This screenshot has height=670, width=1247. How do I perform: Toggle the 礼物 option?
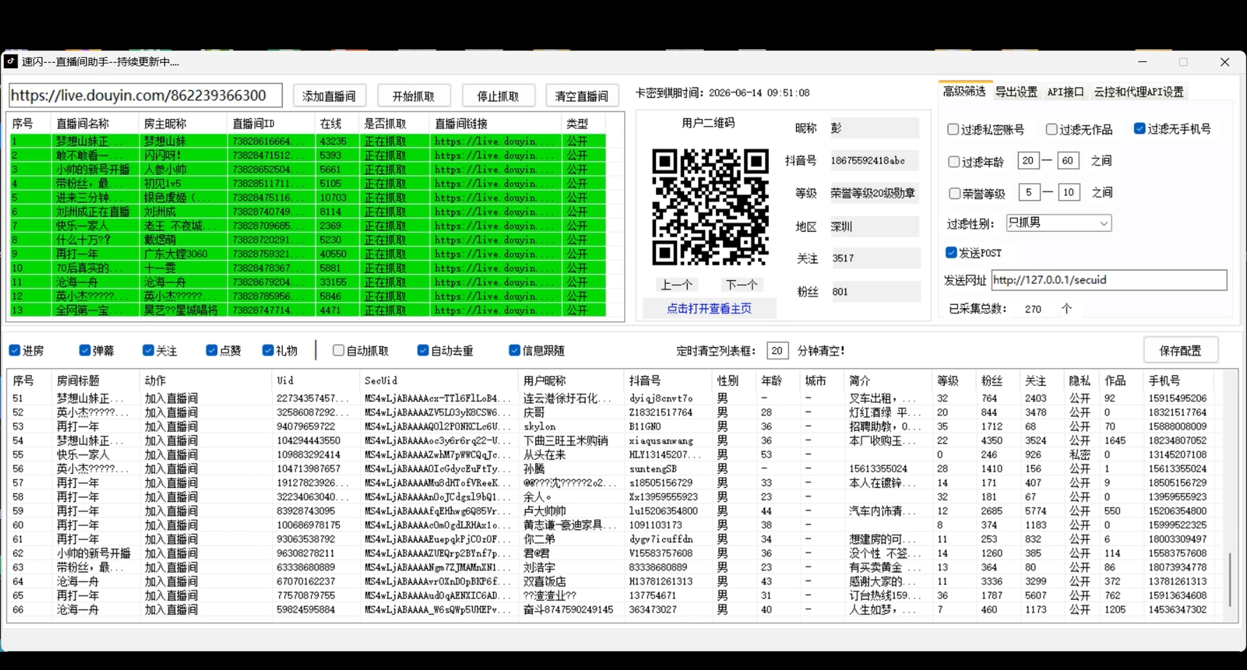pos(267,350)
